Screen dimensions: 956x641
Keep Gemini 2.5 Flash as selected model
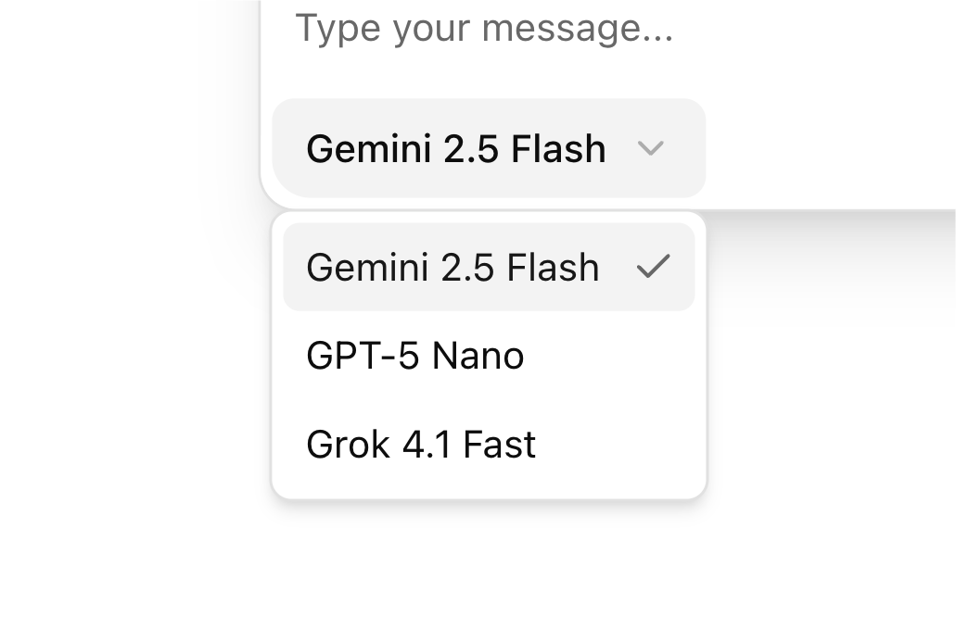453,267
